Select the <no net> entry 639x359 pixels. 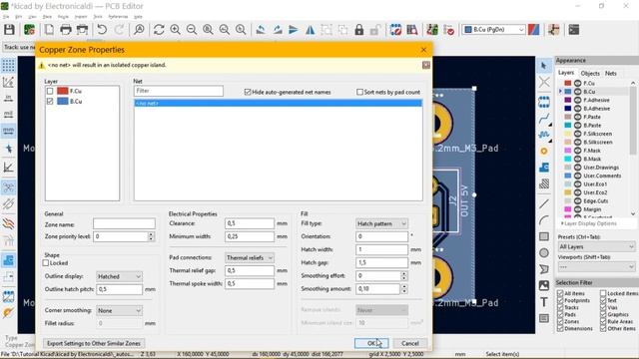[278, 104]
